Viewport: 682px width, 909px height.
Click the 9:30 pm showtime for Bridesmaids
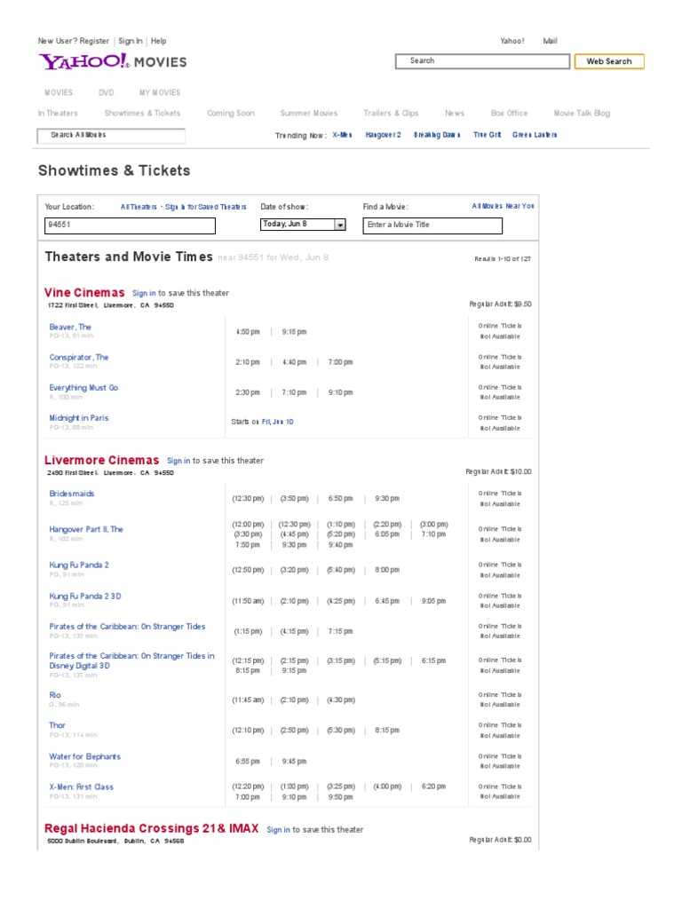387,499
